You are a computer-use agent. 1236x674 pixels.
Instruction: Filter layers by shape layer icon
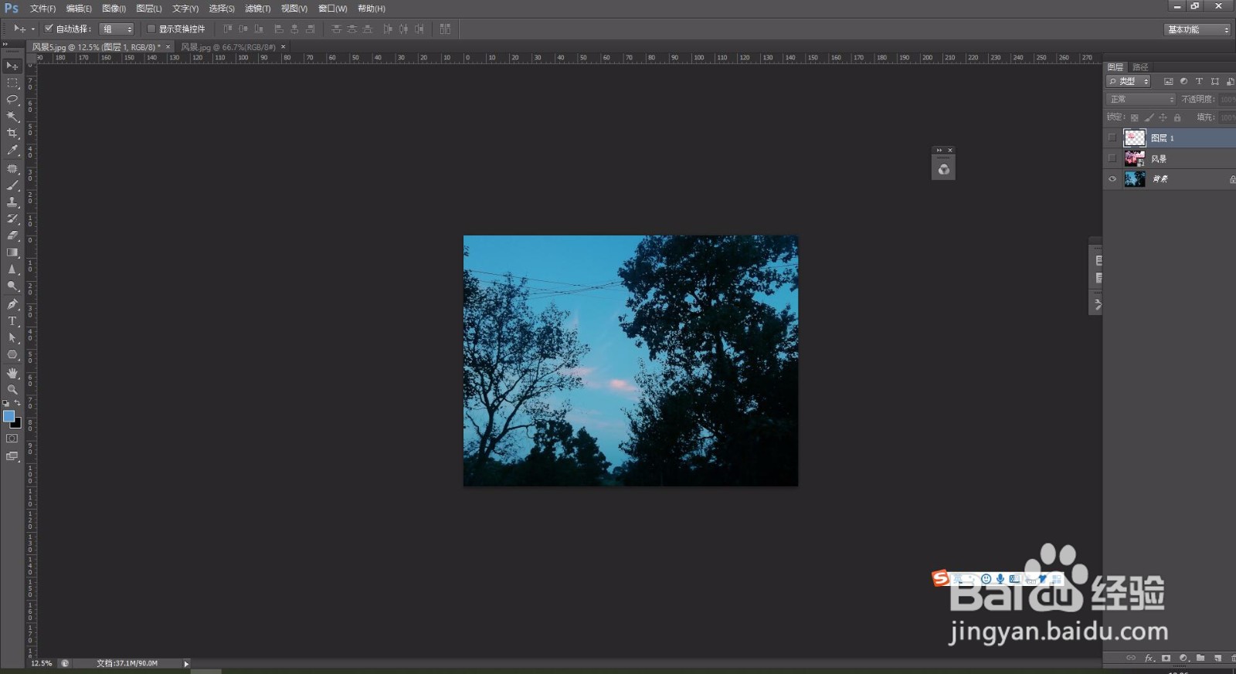(1214, 81)
